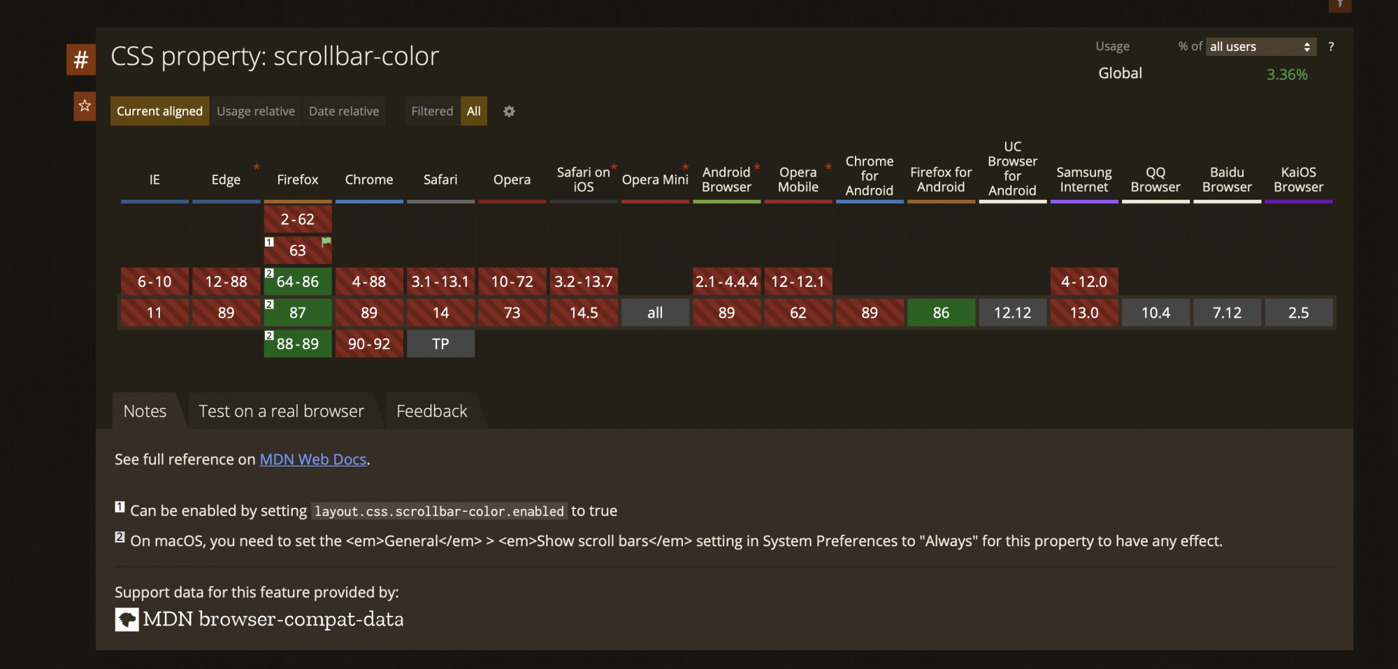The image size is (1398, 669).
Task: Select IE 11 version cell
Action: 154,313
